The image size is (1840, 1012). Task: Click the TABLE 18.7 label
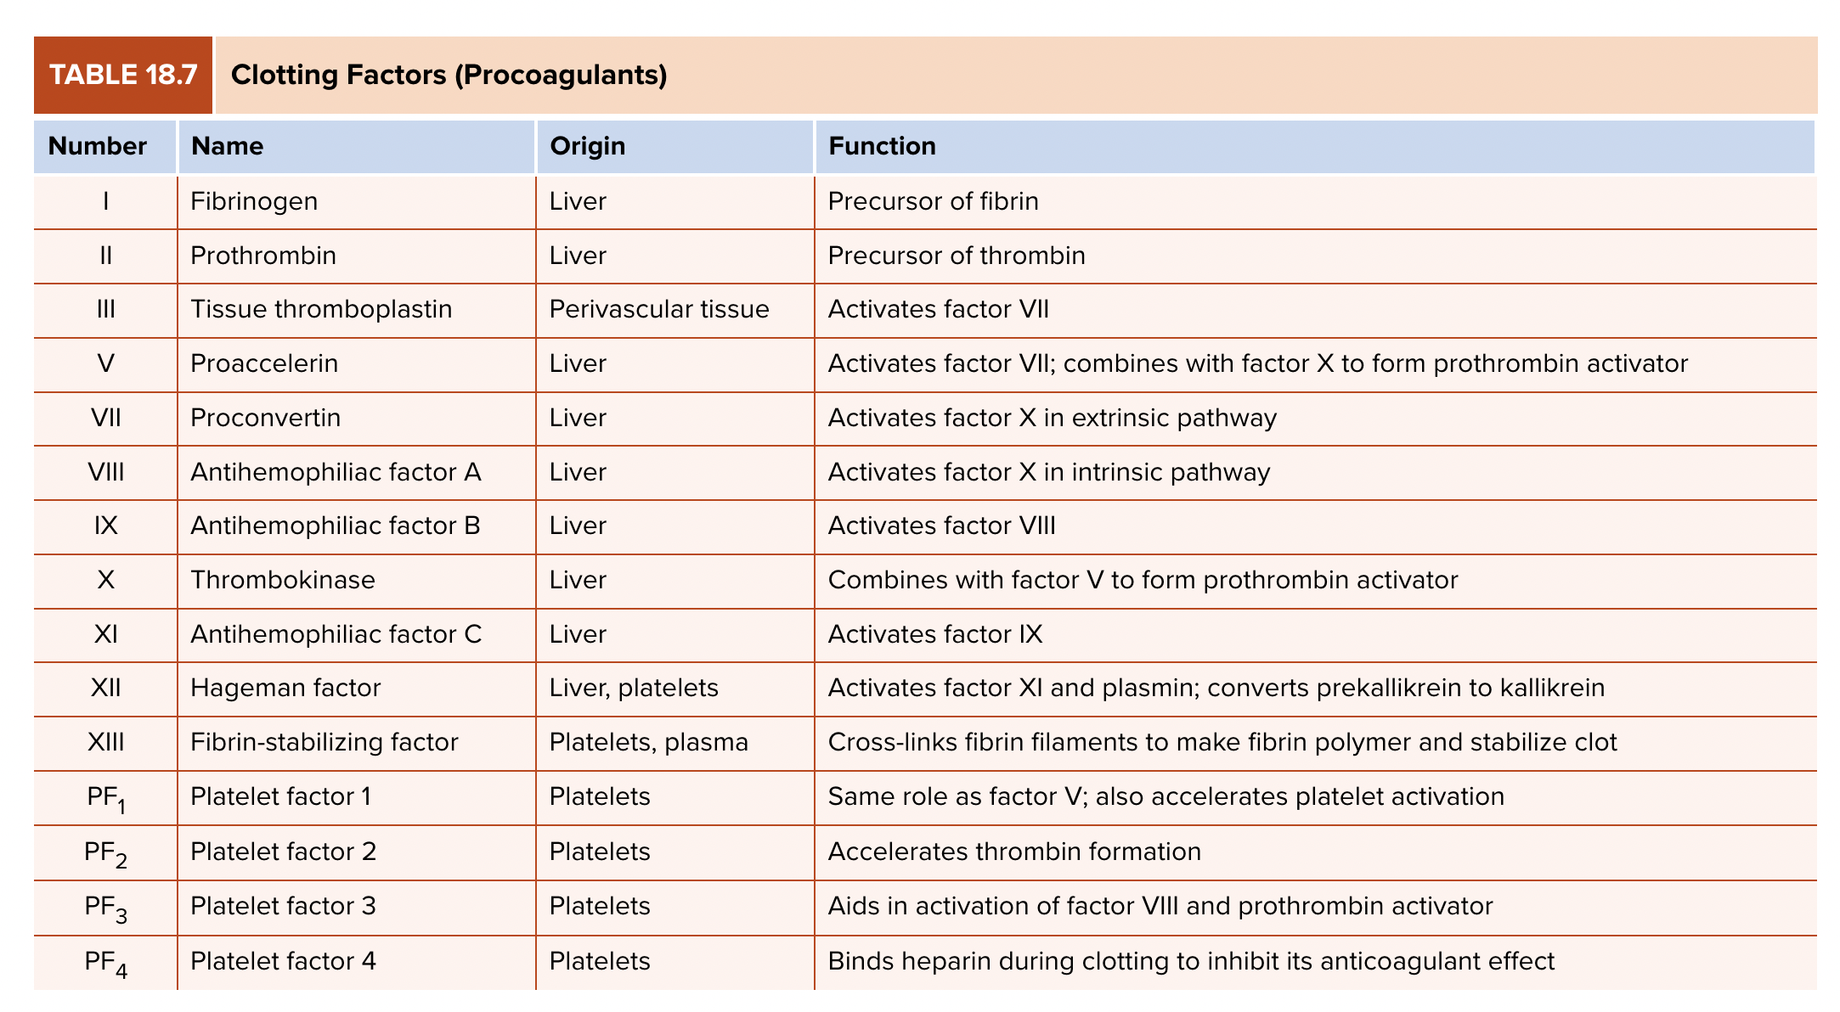point(123,75)
